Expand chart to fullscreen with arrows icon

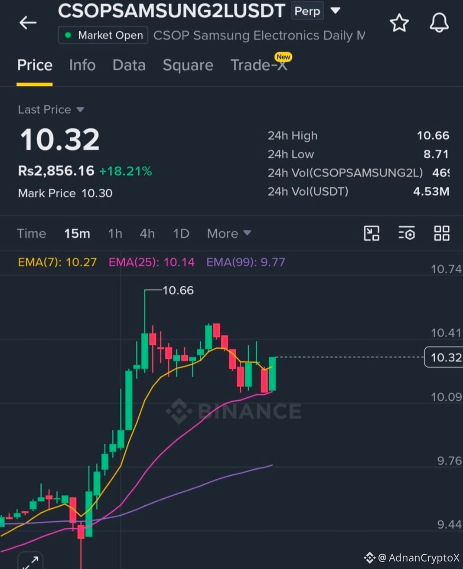tap(30, 562)
